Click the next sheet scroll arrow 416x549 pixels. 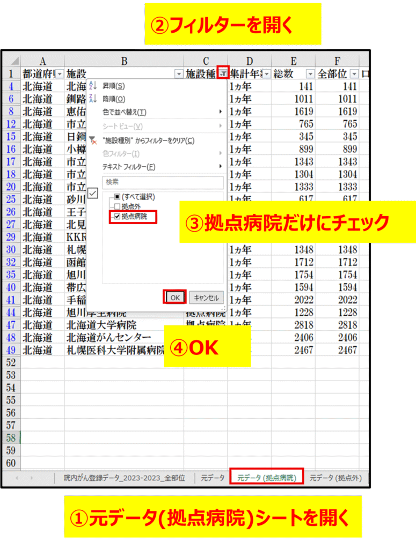coord(32,478)
